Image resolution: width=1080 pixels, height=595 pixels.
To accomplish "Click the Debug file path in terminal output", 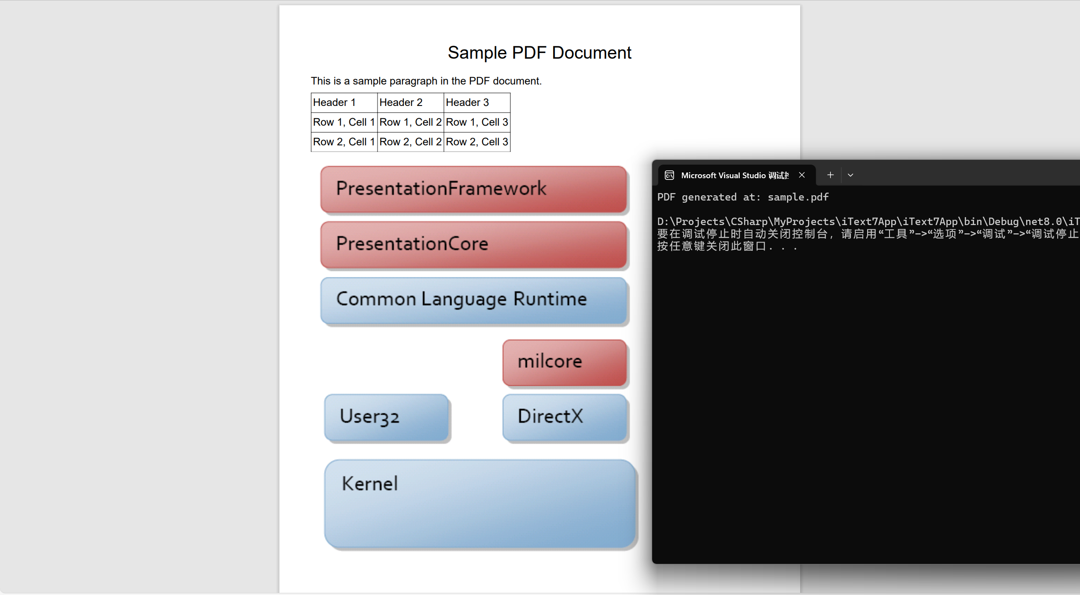I will (865, 222).
